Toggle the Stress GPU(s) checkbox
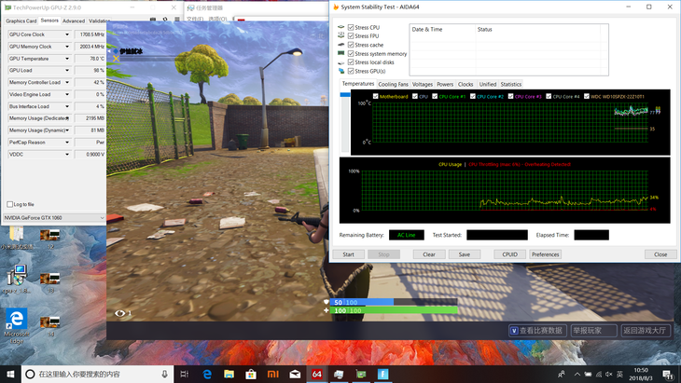681x383 pixels. pyautogui.click(x=351, y=71)
